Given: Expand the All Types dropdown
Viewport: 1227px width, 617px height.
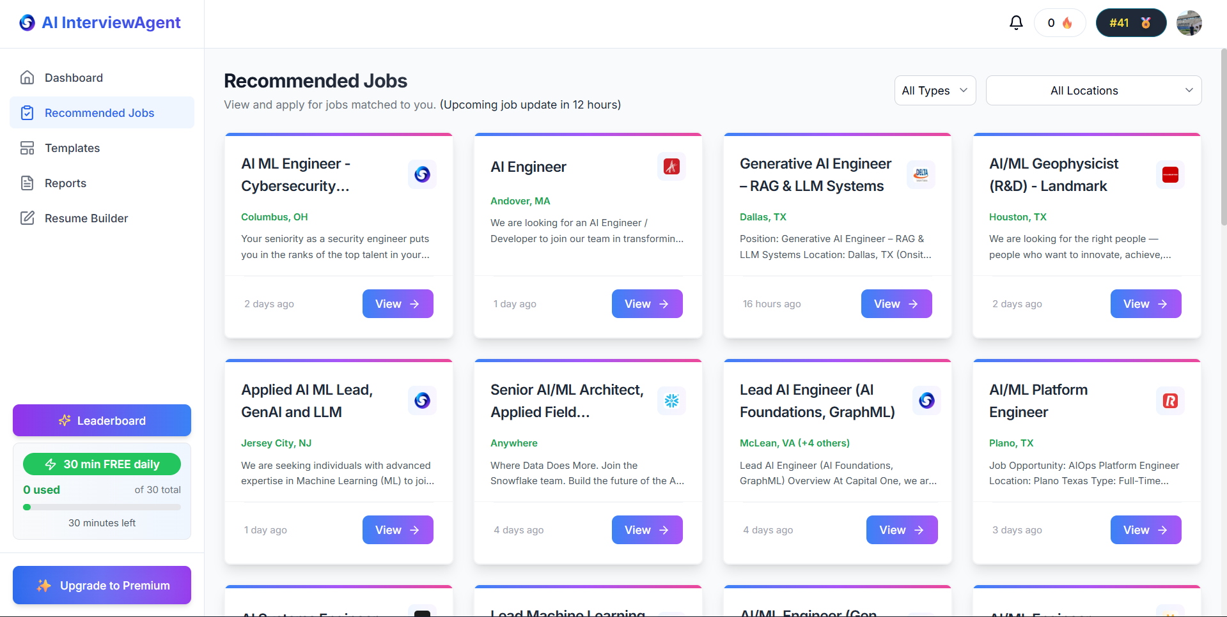Looking at the screenshot, I should (935, 91).
